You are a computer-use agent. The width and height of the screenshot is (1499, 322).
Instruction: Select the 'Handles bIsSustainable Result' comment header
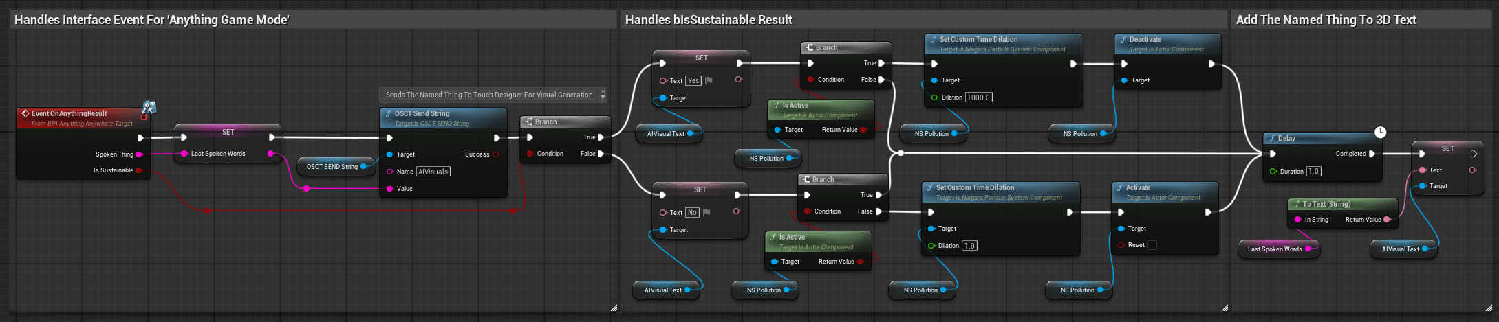[924, 19]
